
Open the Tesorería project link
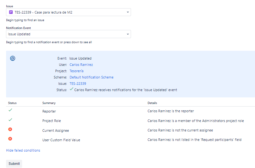coord(77,71)
